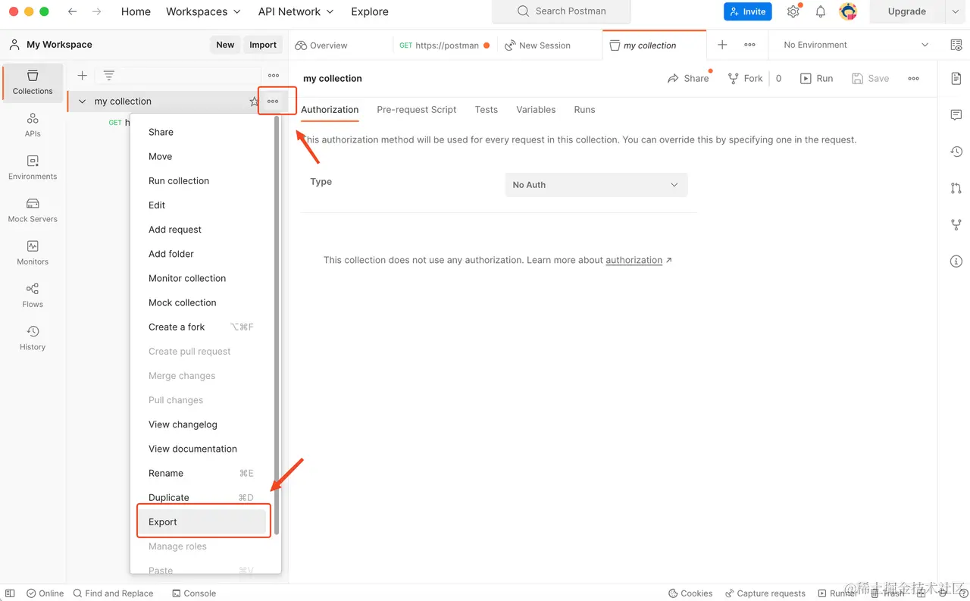Select Export from the context menu
The height and width of the screenshot is (601, 970).
(202, 521)
